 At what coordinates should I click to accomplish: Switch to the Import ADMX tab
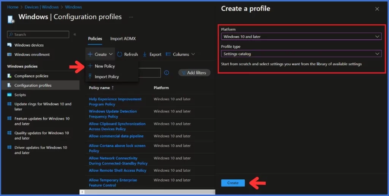click(123, 39)
